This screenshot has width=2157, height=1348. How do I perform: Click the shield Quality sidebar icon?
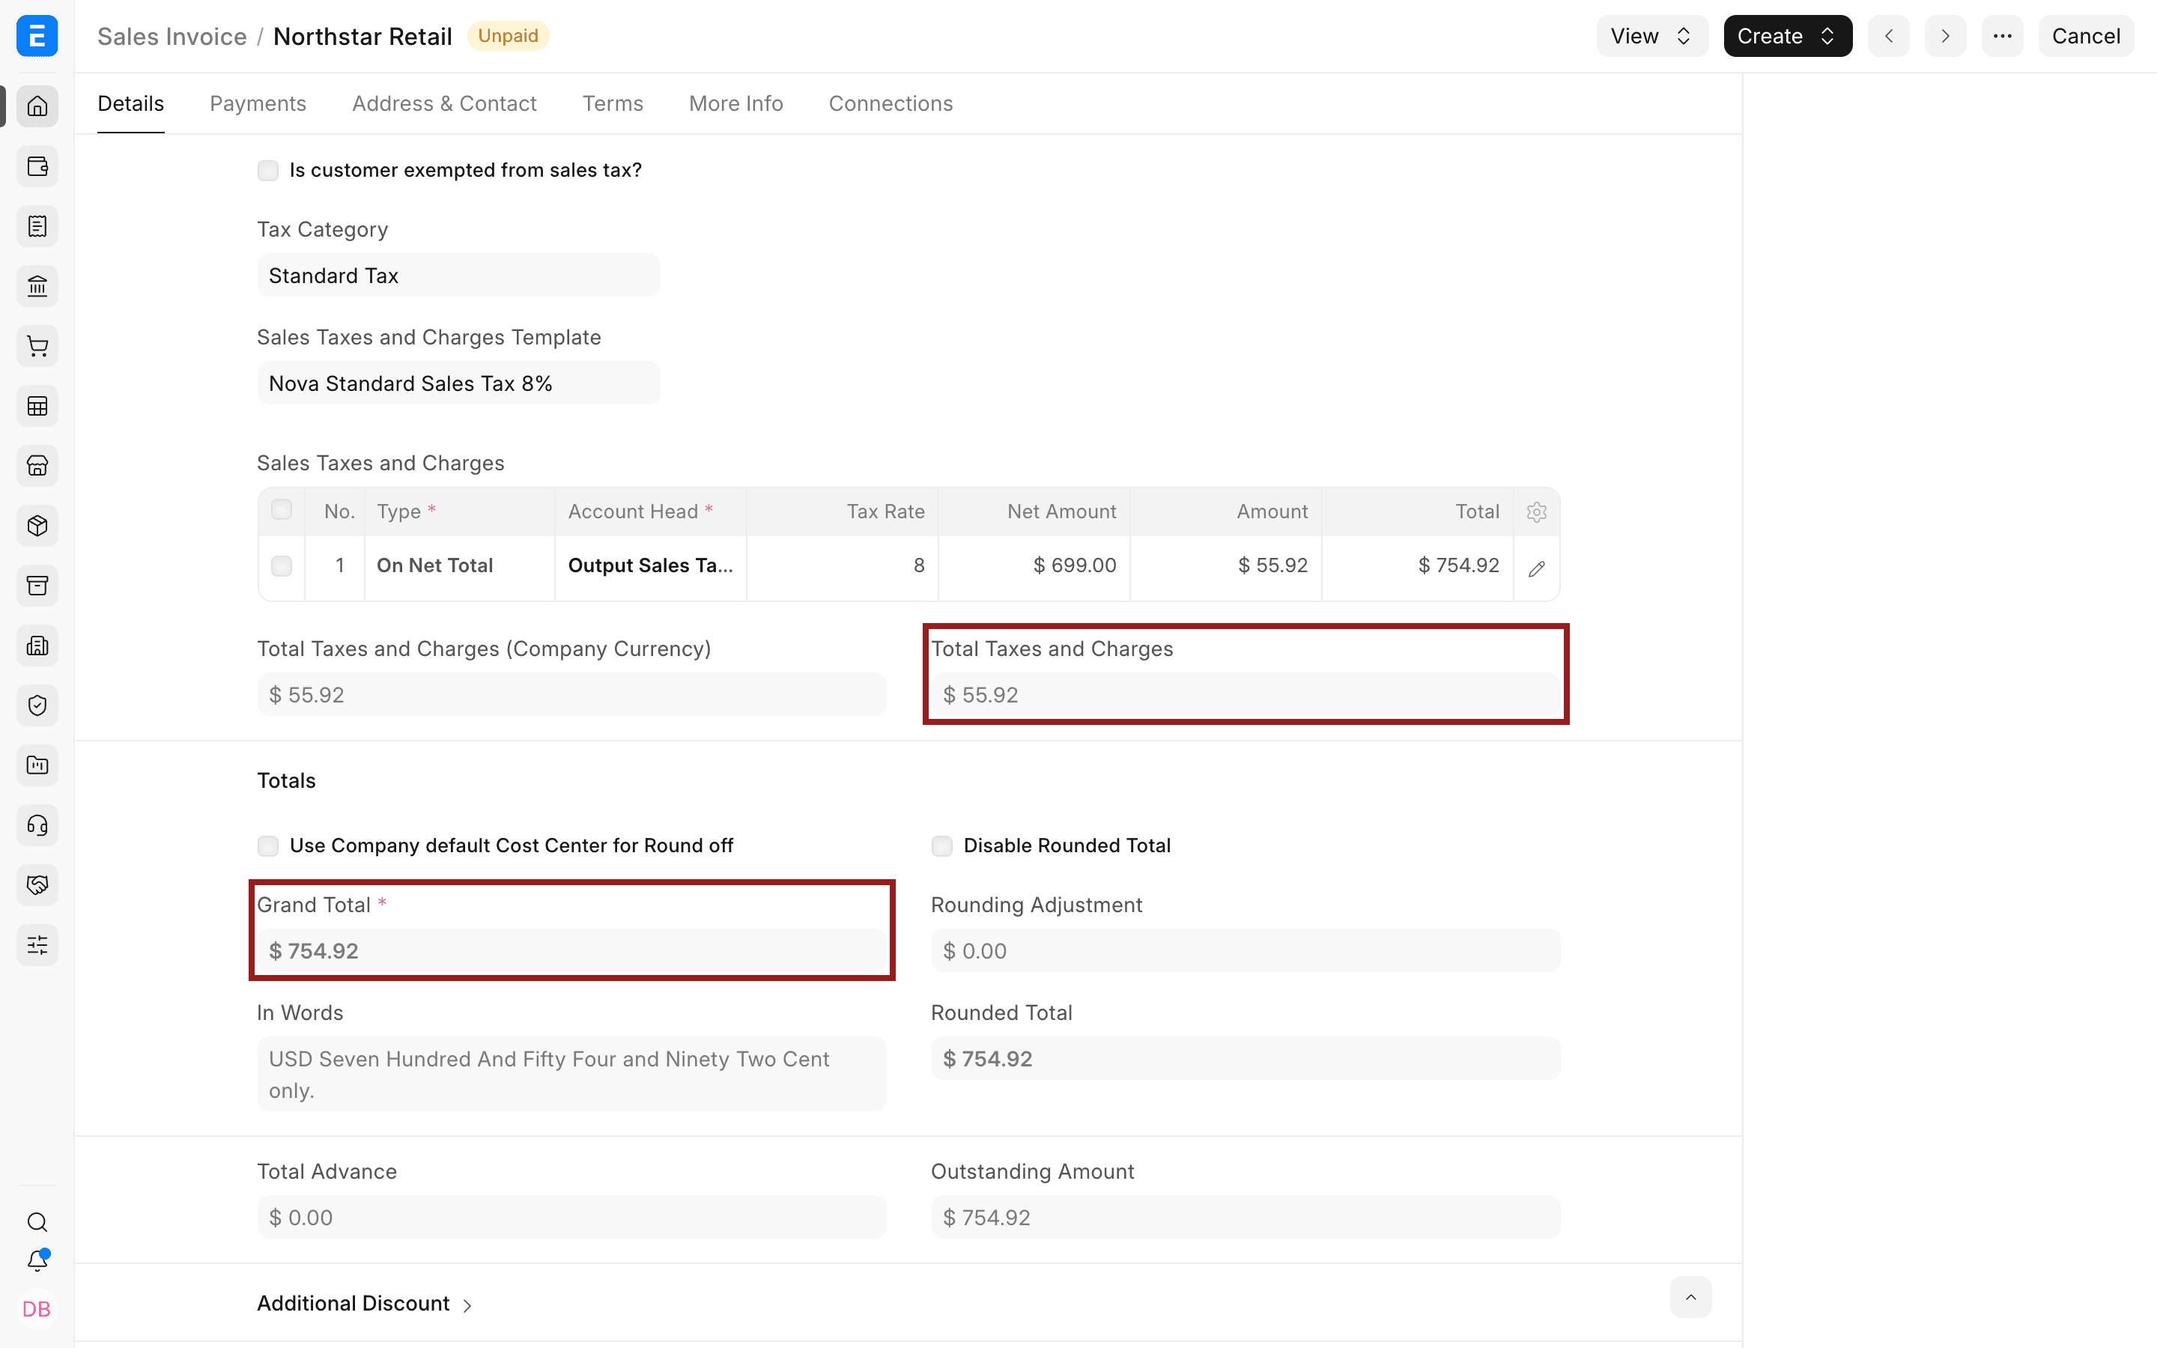[x=37, y=705]
